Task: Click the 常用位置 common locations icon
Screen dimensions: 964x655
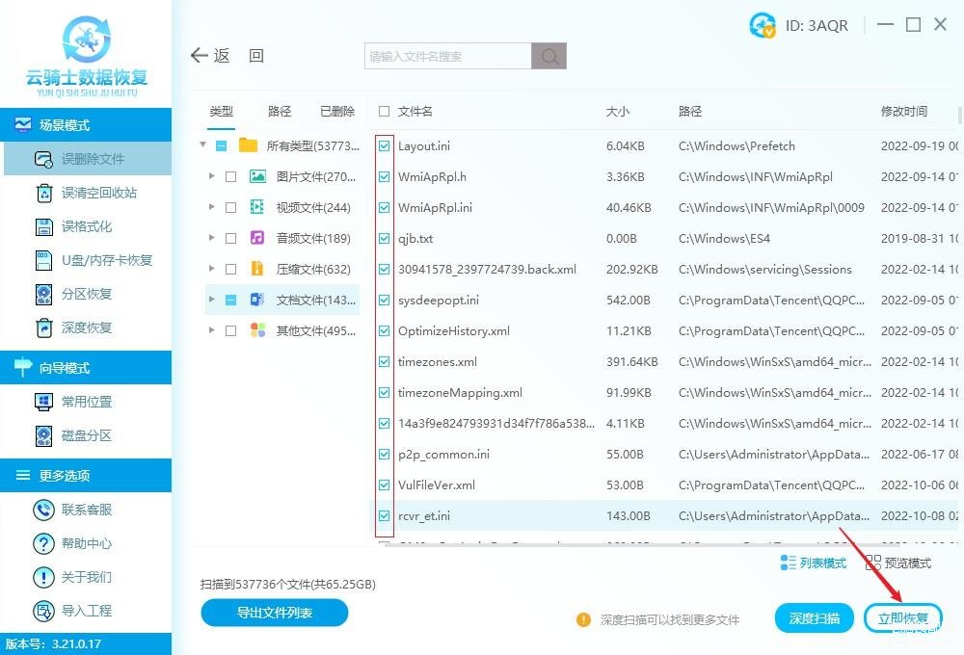Action: pyautogui.click(x=44, y=402)
